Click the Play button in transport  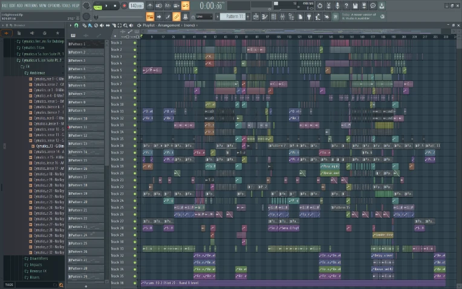coord(106,5)
